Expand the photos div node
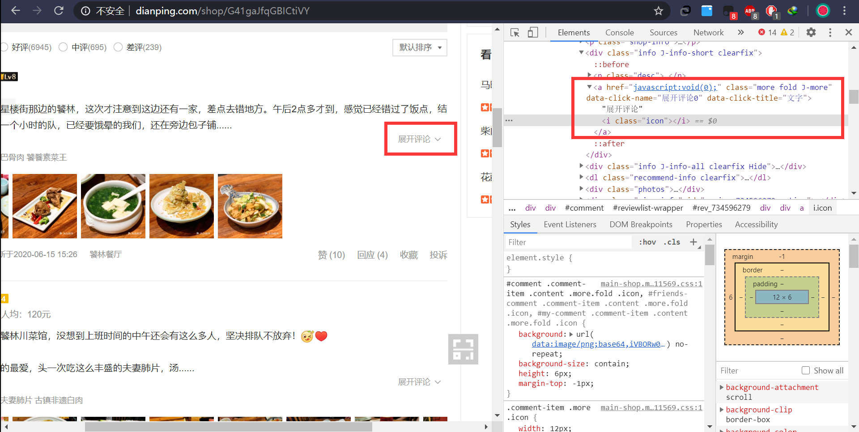This screenshot has height=432, width=859. 582,189
